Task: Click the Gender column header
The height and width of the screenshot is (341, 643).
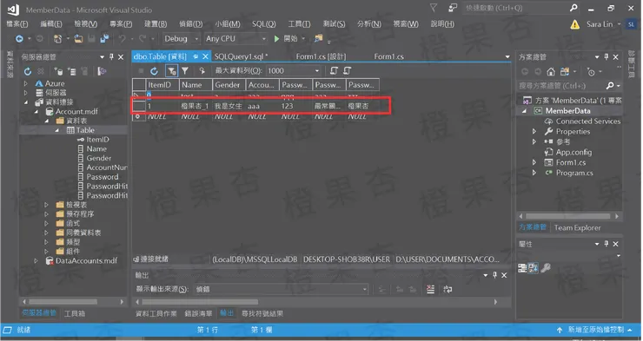Action: (x=229, y=85)
